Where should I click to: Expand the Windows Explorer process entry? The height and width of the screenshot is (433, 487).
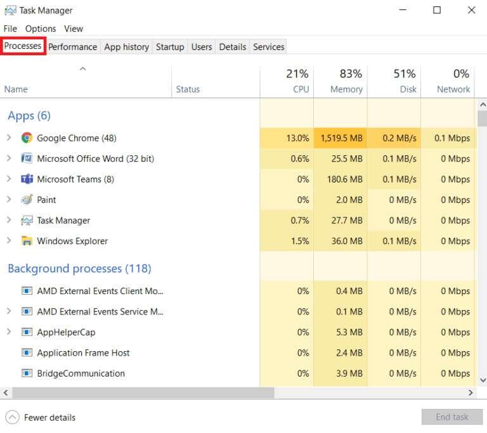(x=9, y=240)
